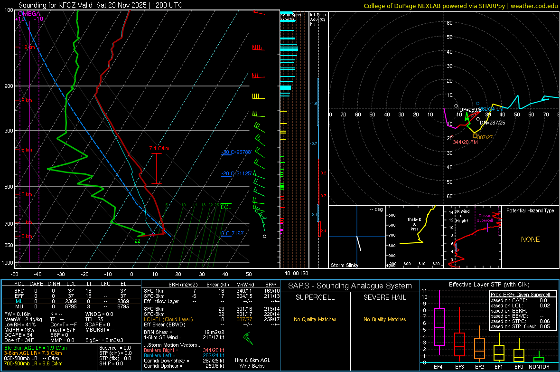Click the Inf. Temp. Adv. column header
560x372 pixels.
coord(317,19)
